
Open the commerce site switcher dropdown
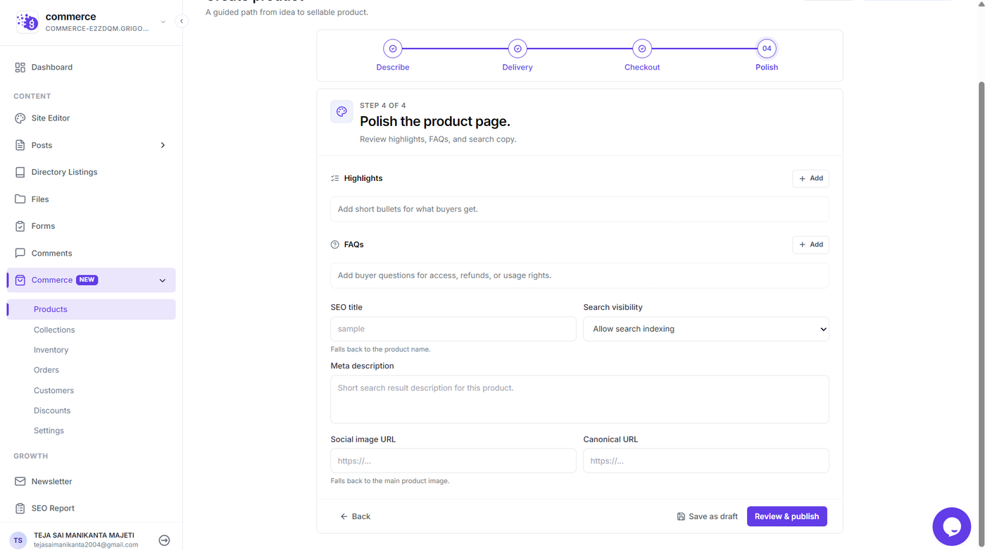click(x=163, y=22)
